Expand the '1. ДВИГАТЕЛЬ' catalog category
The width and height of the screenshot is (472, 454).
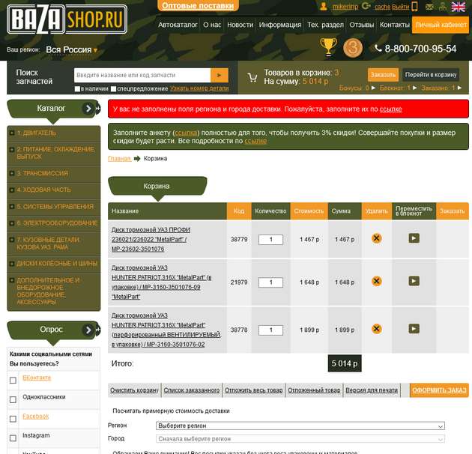(x=12, y=133)
